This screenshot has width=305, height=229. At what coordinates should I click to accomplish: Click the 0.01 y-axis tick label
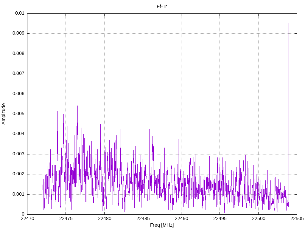pos(20,13)
